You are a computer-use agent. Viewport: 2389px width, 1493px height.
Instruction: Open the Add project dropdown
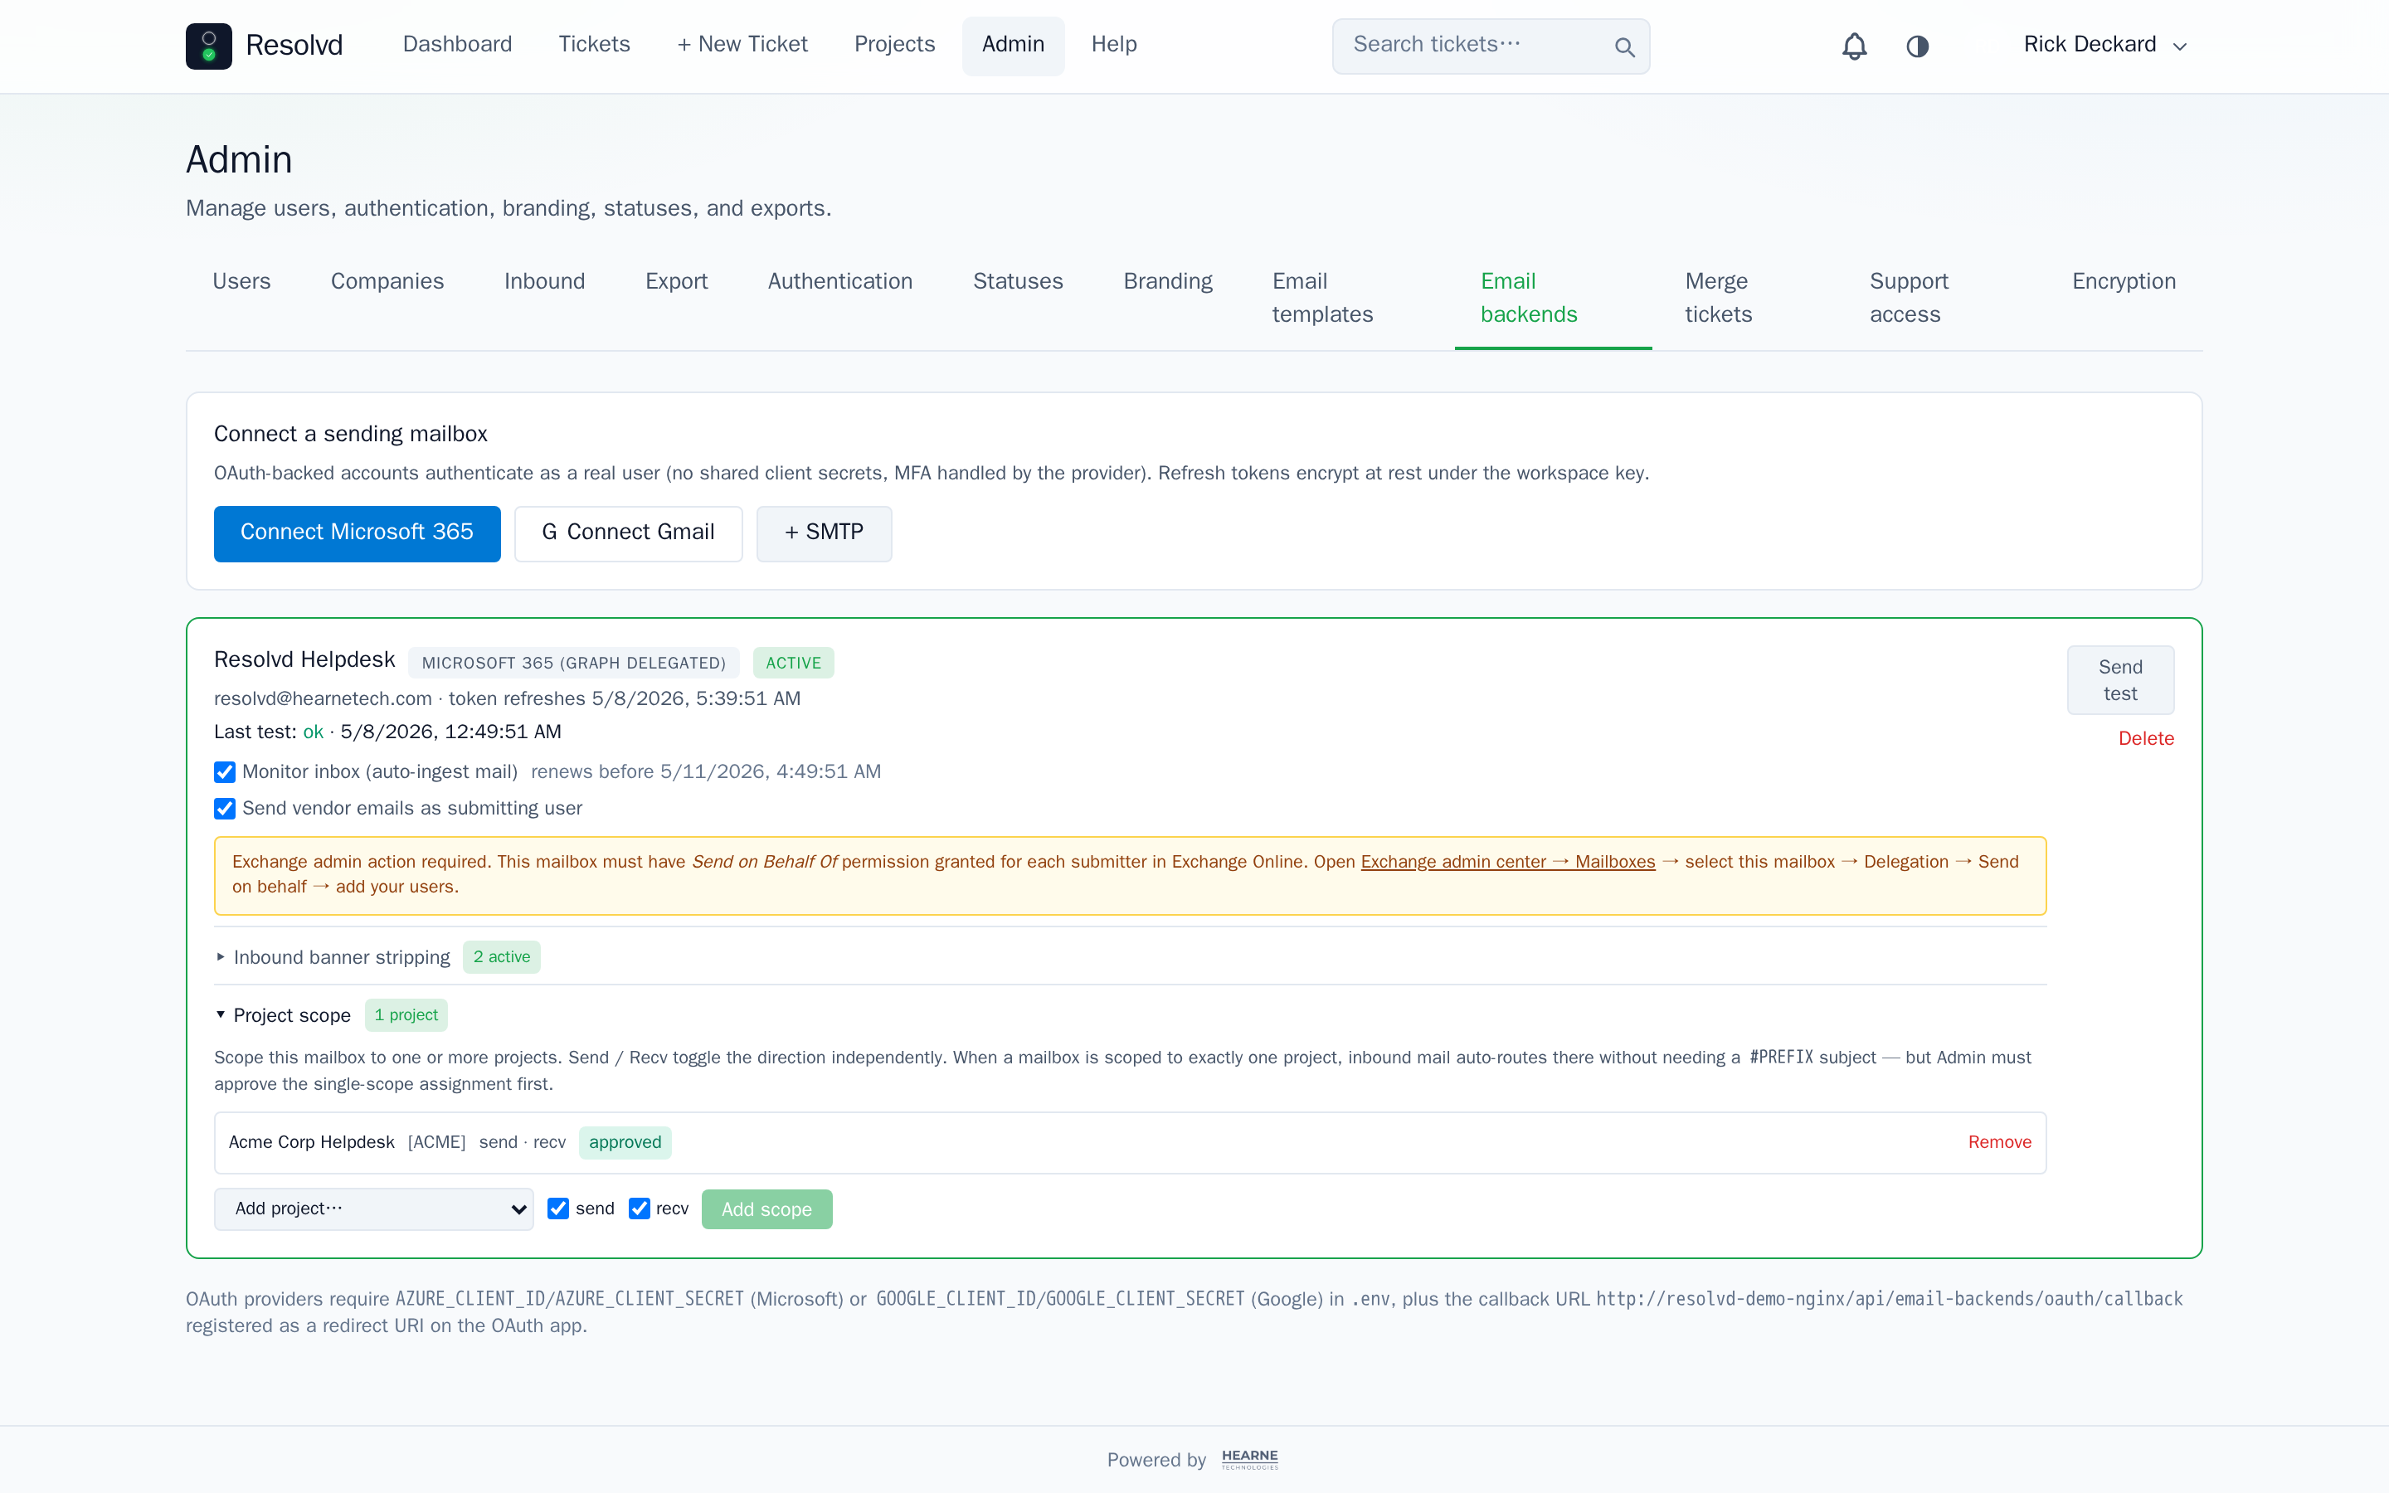374,1209
